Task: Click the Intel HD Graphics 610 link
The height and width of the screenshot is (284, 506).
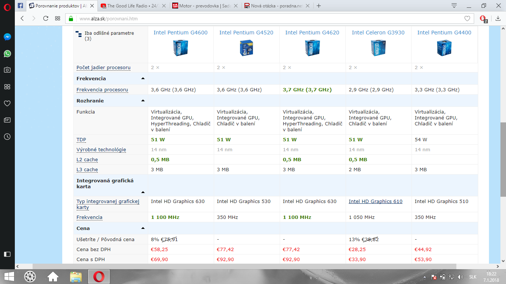Action: (x=375, y=202)
